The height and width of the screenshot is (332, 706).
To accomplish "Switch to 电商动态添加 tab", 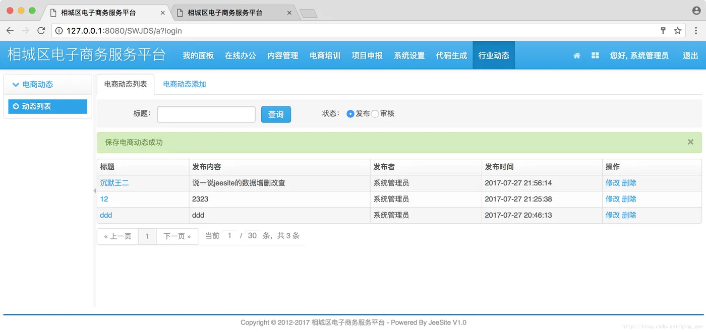I will [x=185, y=84].
